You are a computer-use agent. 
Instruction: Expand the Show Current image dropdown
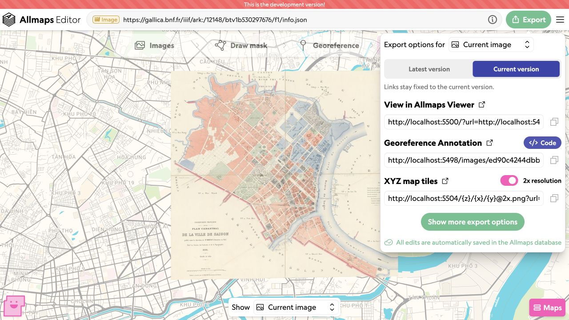[x=296, y=307]
